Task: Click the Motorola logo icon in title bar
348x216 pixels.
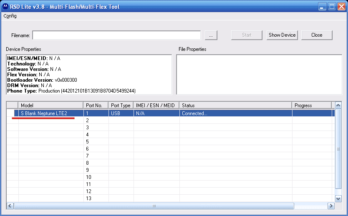Action: coord(5,6)
